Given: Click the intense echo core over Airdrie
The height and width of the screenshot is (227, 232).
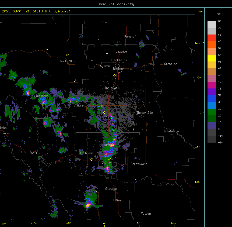Looking at the screenshot, I should [x=112, y=145].
